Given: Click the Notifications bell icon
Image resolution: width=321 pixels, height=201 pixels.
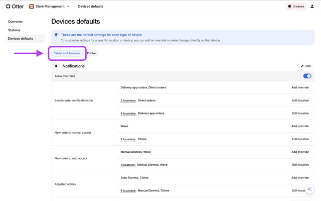Looking at the screenshot, I should [x=56, y=66].
